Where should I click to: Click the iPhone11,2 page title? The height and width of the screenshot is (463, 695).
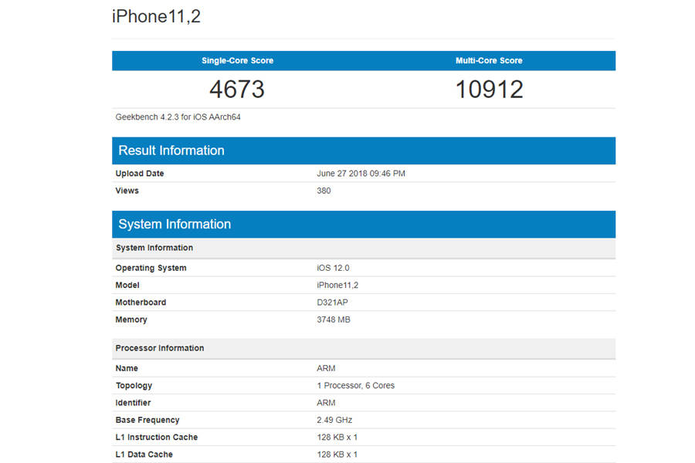click(155, 15)
